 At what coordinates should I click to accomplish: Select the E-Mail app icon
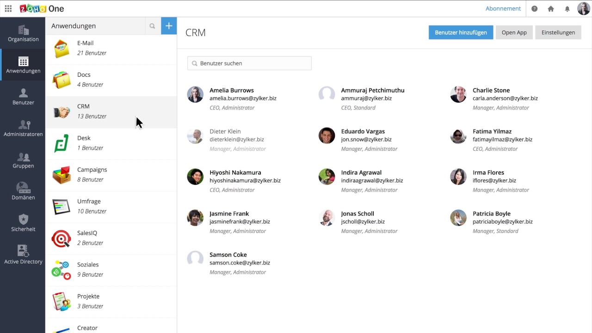click(61, 48)
